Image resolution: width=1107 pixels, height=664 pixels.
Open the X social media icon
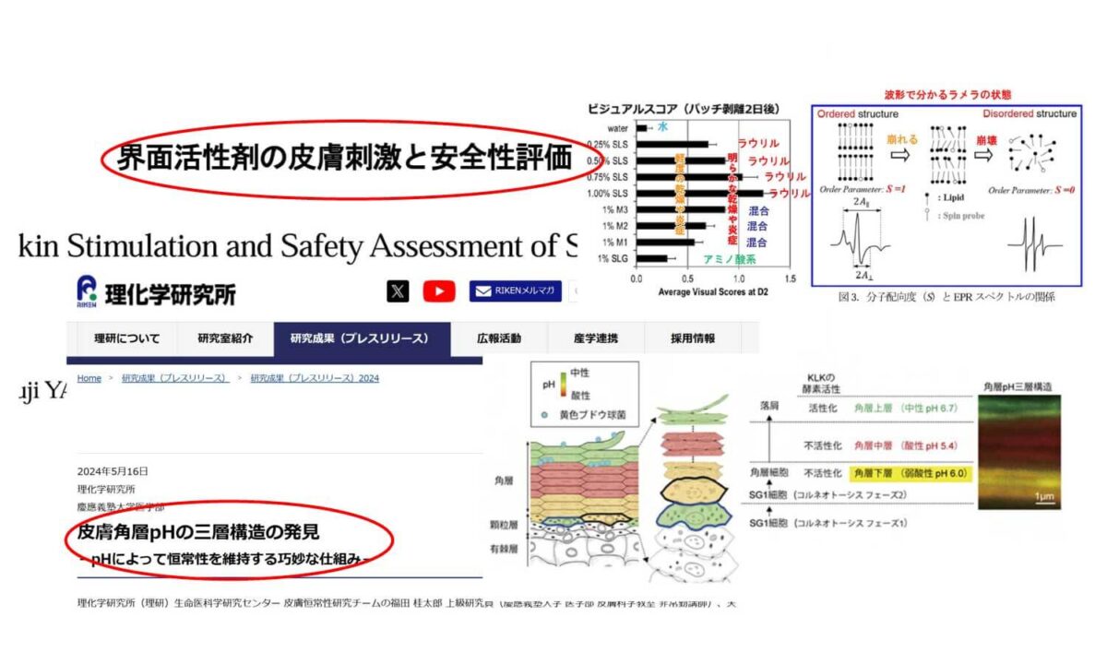(398, 291)
